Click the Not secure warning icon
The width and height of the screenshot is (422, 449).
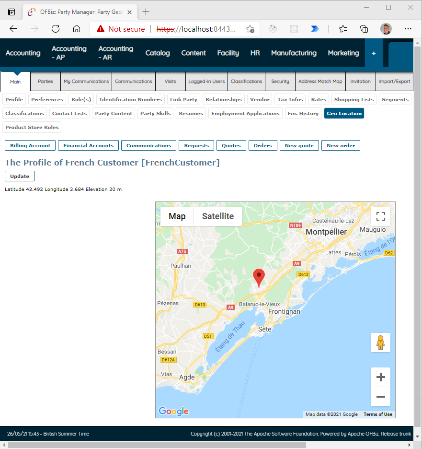tap(101, 29)
